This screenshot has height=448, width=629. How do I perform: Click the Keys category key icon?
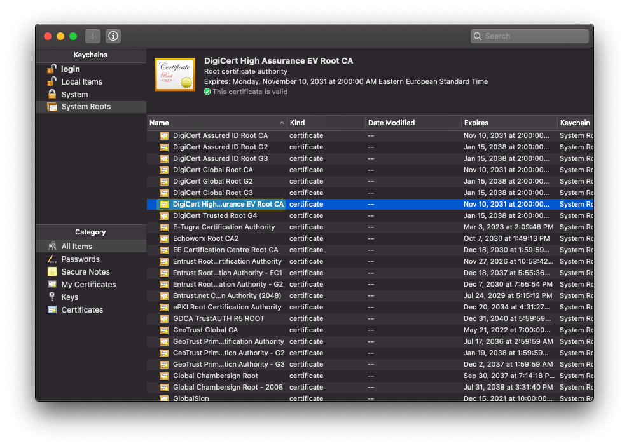pyautogui.click(x=52, y=297)
